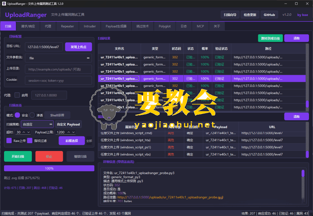Switch to the Polyglot tab
Screen dimensions: 313x216
point(165,26)
